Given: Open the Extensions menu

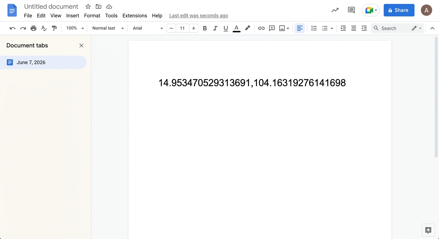Looking at the screenshot, I should pyautogui.click(x=135, y=16).
